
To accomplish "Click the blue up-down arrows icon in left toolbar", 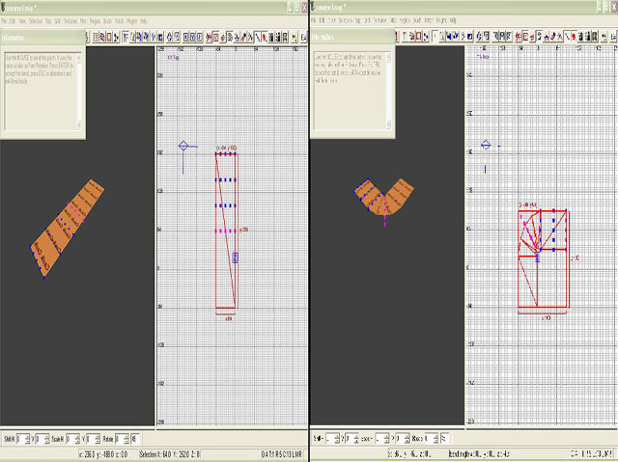I will [x=169, y=38].
